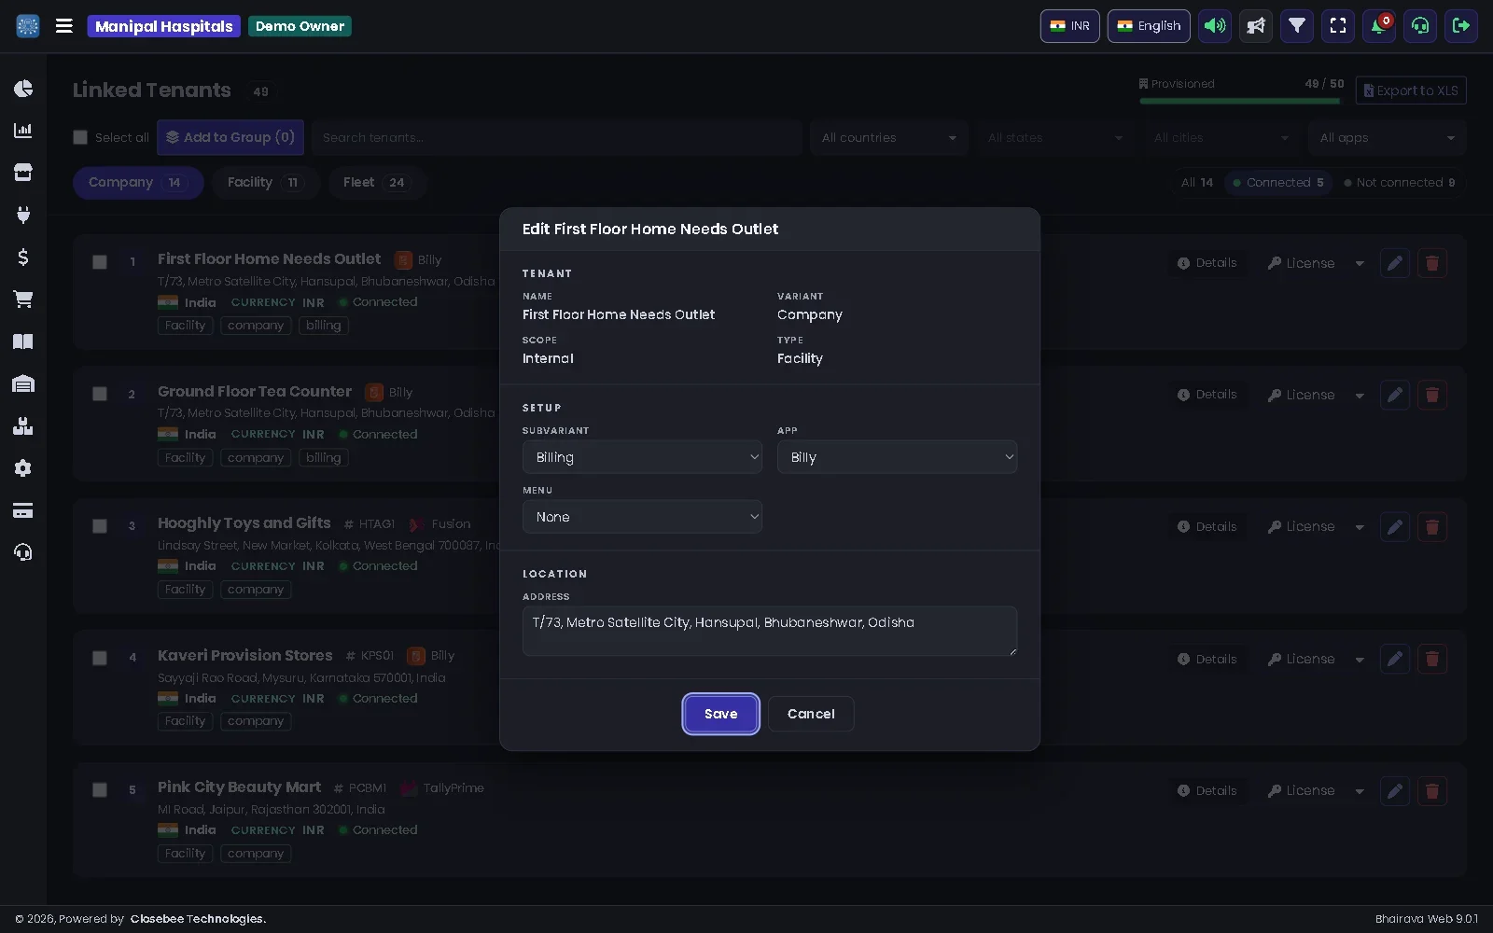Check the Kaveri Provision Stores row checkbox

pos(100,658)
